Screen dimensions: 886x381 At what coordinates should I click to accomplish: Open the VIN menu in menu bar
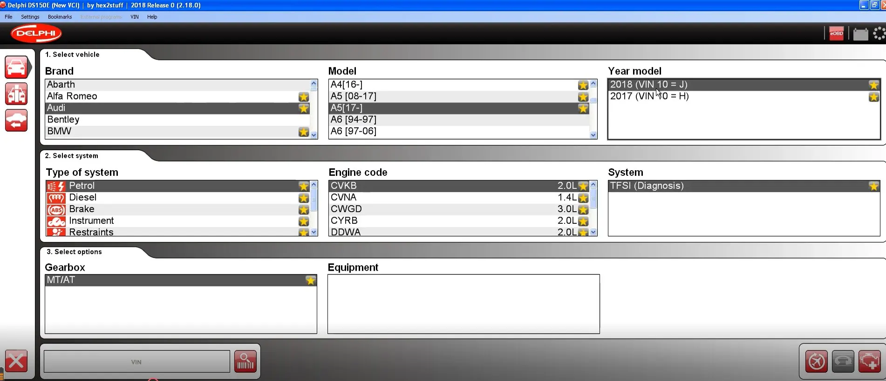135,17
